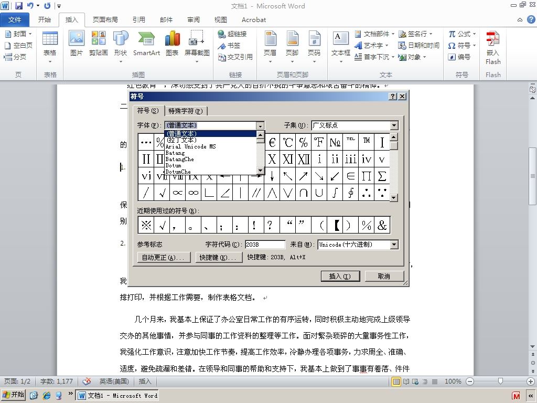
Task: Open the 页码 page number menu
Action: point(314,46)
